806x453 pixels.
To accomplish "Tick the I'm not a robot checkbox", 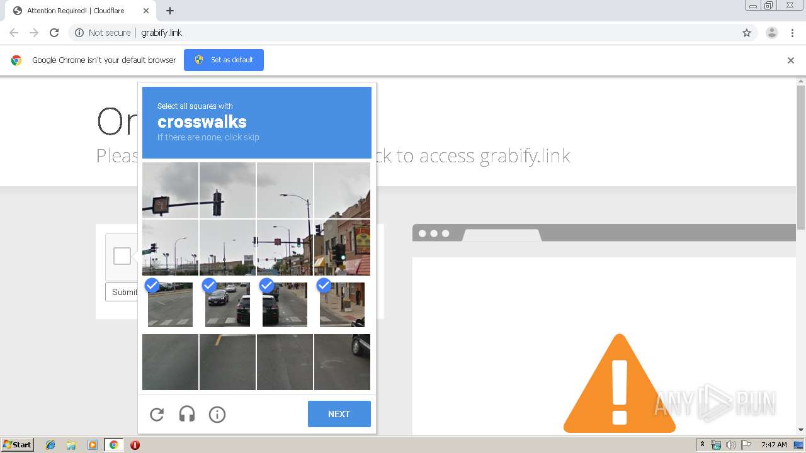I will [x=122, y=256].
